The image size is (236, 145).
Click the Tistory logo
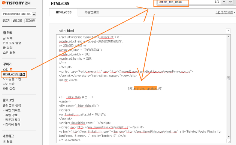point(16,3)
